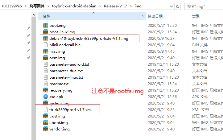Click the navigation pane scroll up arrow

coord(34,15)
